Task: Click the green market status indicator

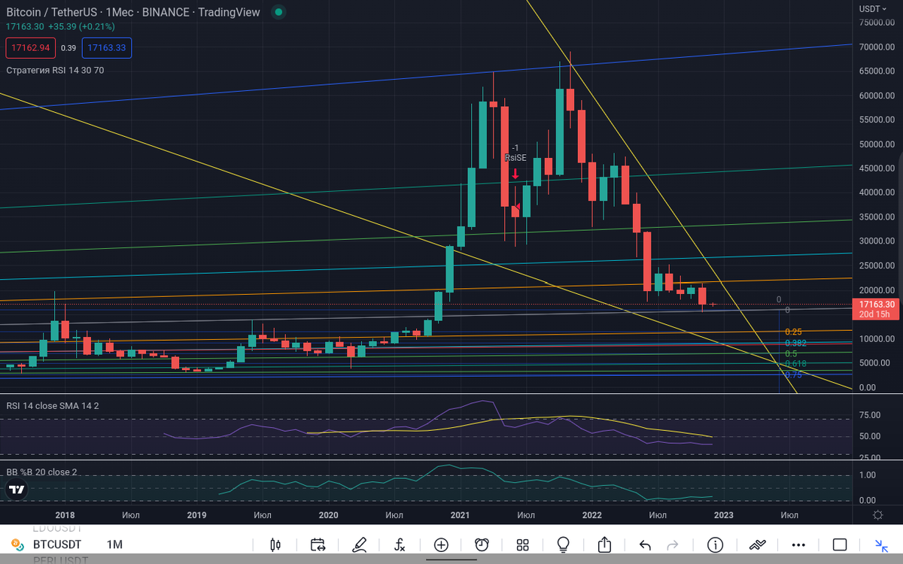Action: point(279,12)
